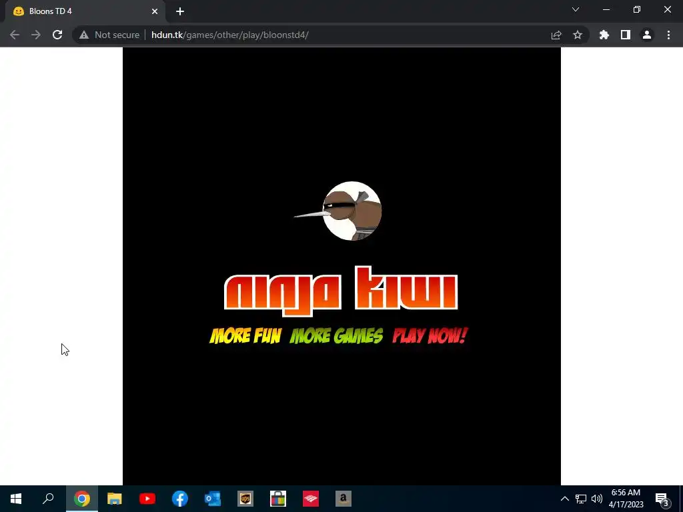This screenshot has width=683, height=512.
Task: Open the Chrome three-dot menu
Action: coord(668,35)
